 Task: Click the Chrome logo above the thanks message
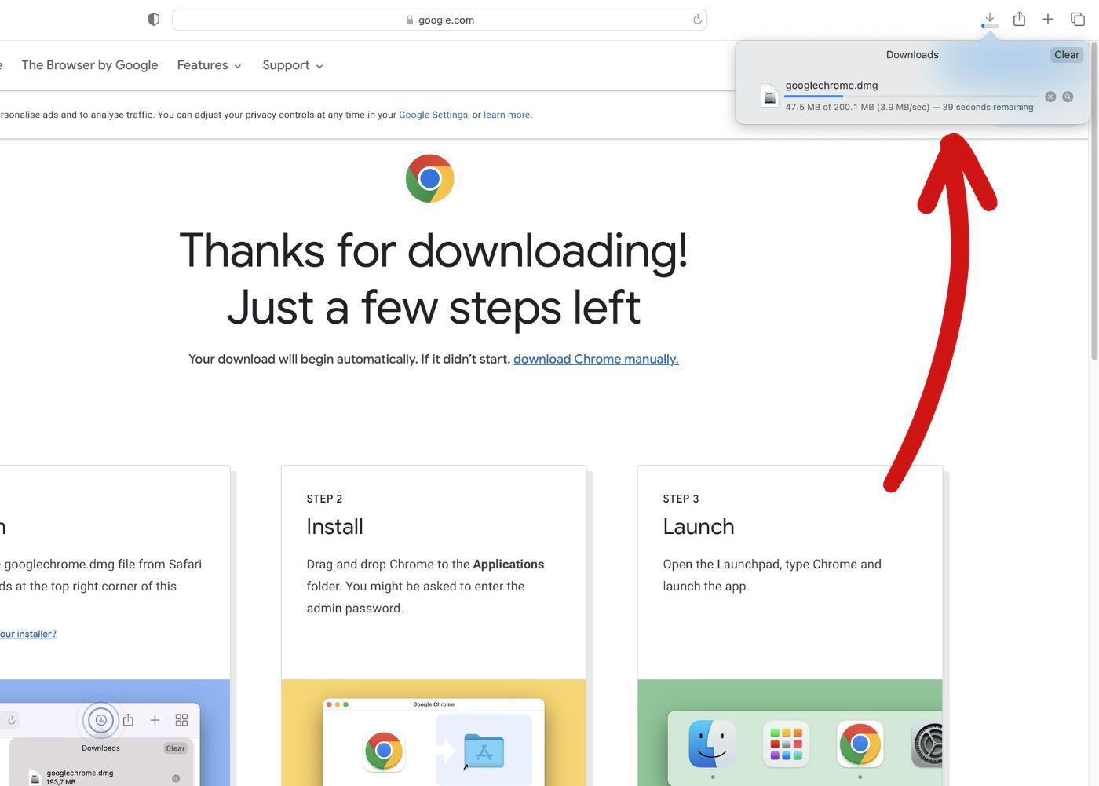point(429,177)
